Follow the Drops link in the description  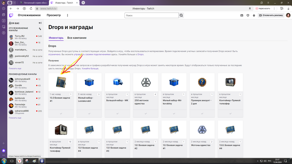(x=141, y=54)
